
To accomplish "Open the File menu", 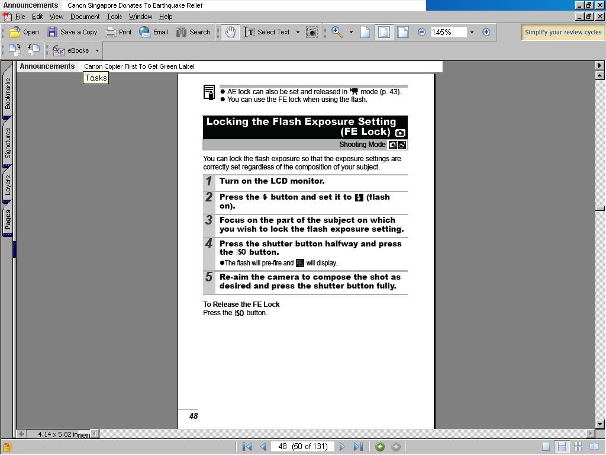I will [20, 17].
